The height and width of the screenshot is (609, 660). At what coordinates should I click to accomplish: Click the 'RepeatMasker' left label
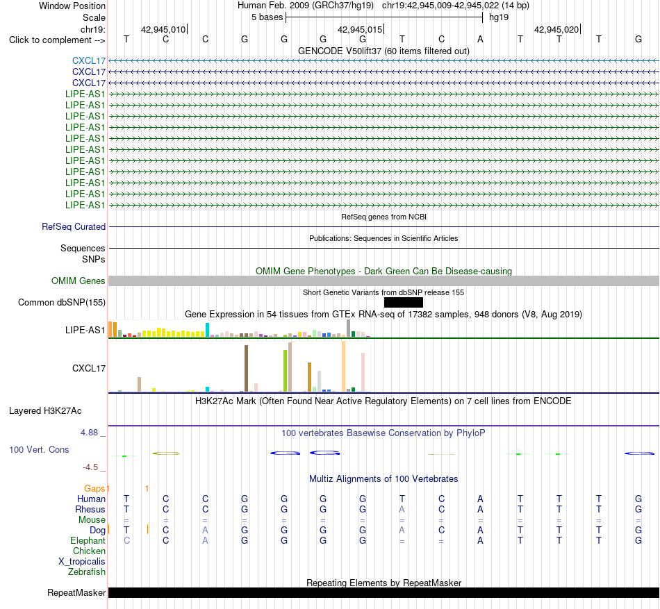76,592
